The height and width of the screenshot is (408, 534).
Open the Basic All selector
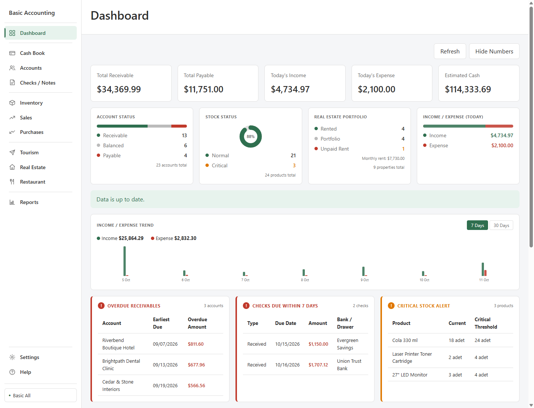coord(40,395)
